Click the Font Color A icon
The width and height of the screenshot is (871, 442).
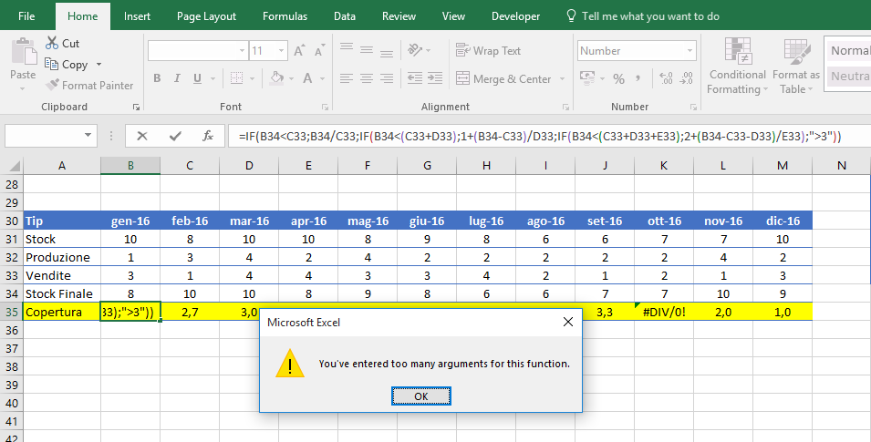(307, 78)
